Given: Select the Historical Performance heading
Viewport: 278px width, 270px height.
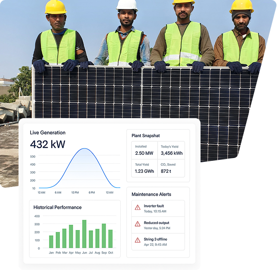Looking at the screenshot, I should (58, 207).
